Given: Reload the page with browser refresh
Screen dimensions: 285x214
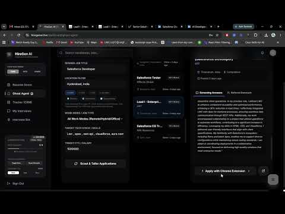Looking at the screenshot, I should pos(19,35).
